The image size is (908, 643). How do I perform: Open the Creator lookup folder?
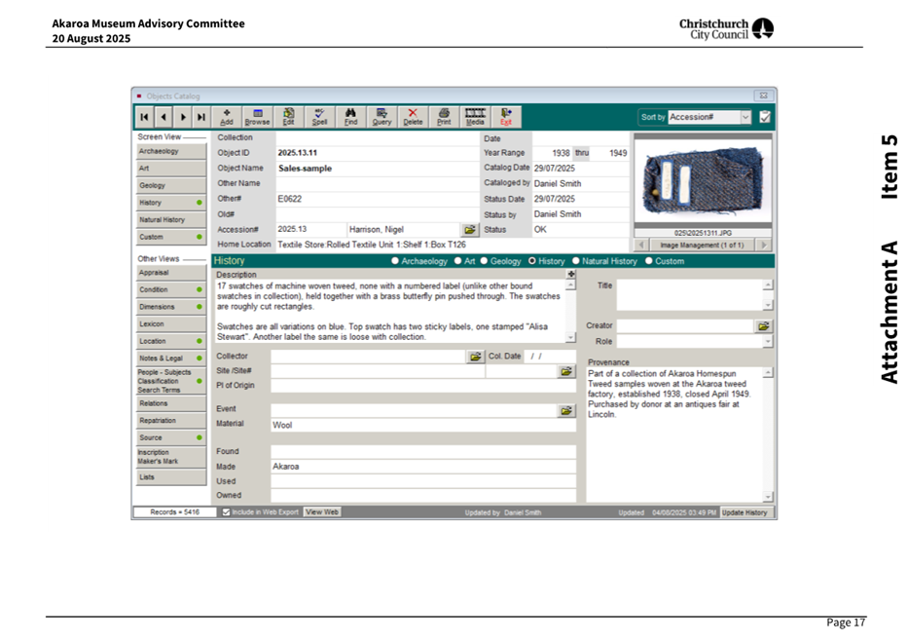(766, 325)
